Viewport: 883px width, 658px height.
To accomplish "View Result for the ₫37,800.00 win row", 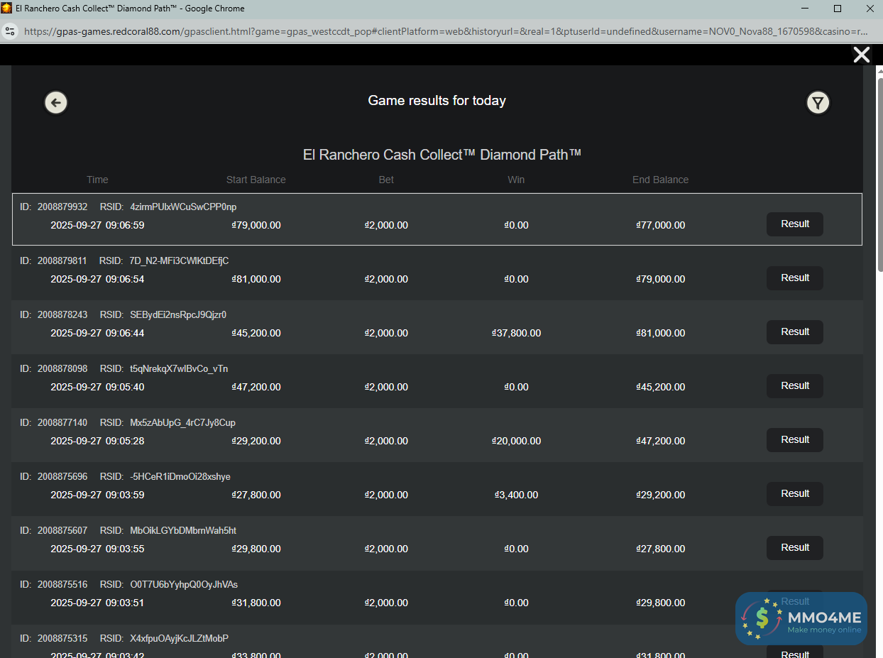I will pos(794,332).
